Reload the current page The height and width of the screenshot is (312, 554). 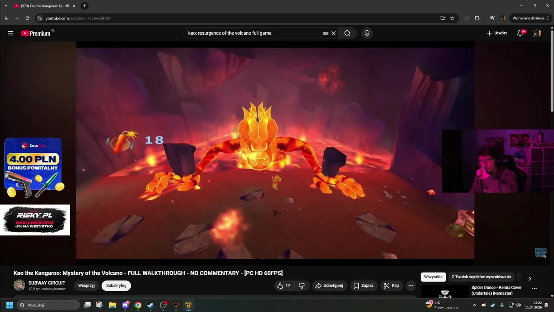[x=27, y=18]
